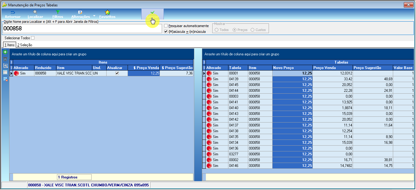Toggle Atualizar checkbox for item 000858
Image resolution: width=416 pixels, height=190 pixels.
coord(117,73)
